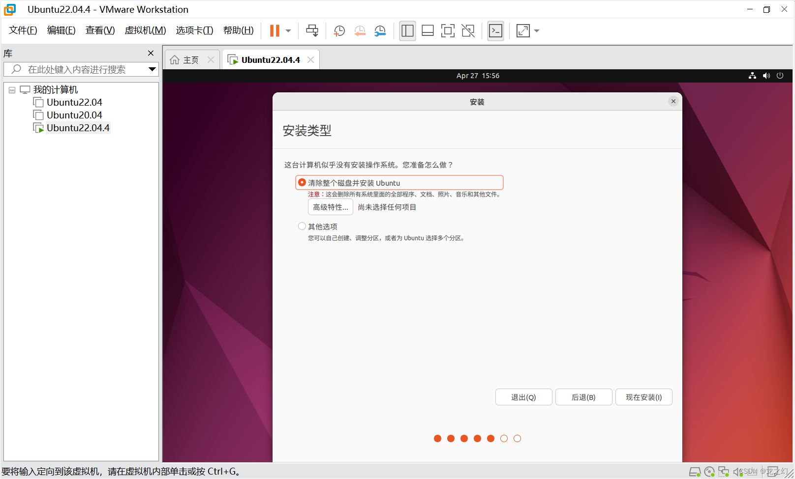Viewport: 795px width, 479px height.
Task: Select the Ubuntu22.04 virtual machine
Action: [74, 102]
